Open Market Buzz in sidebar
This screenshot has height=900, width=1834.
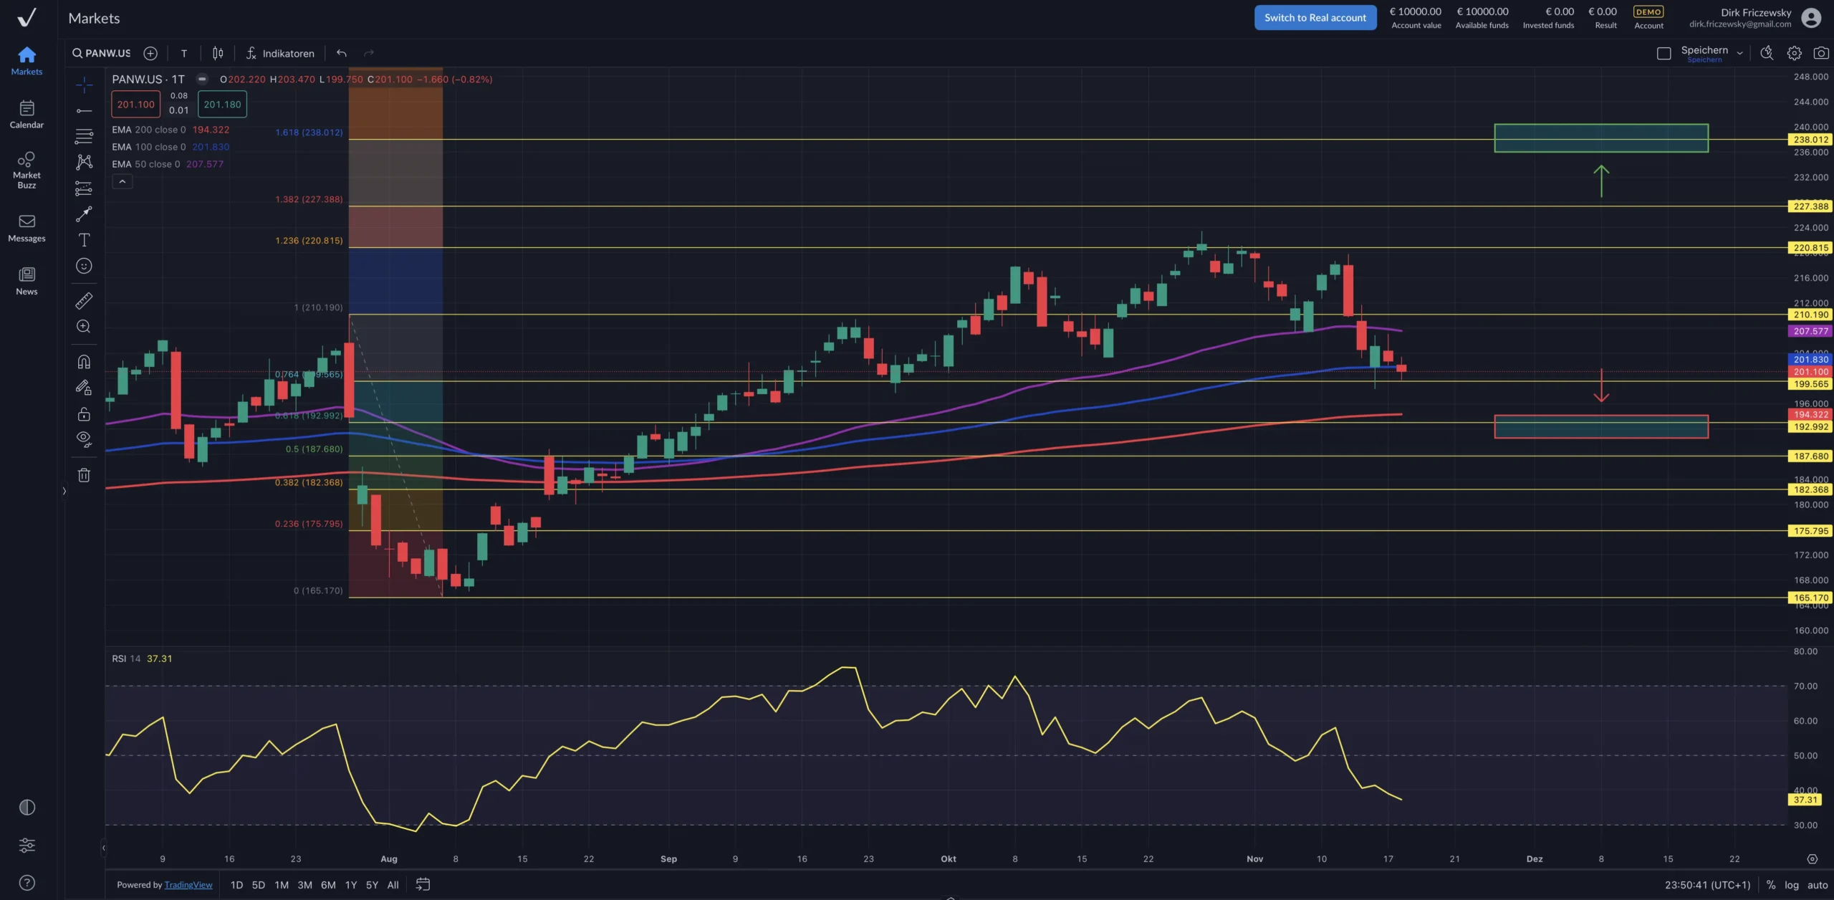[27, 169]
